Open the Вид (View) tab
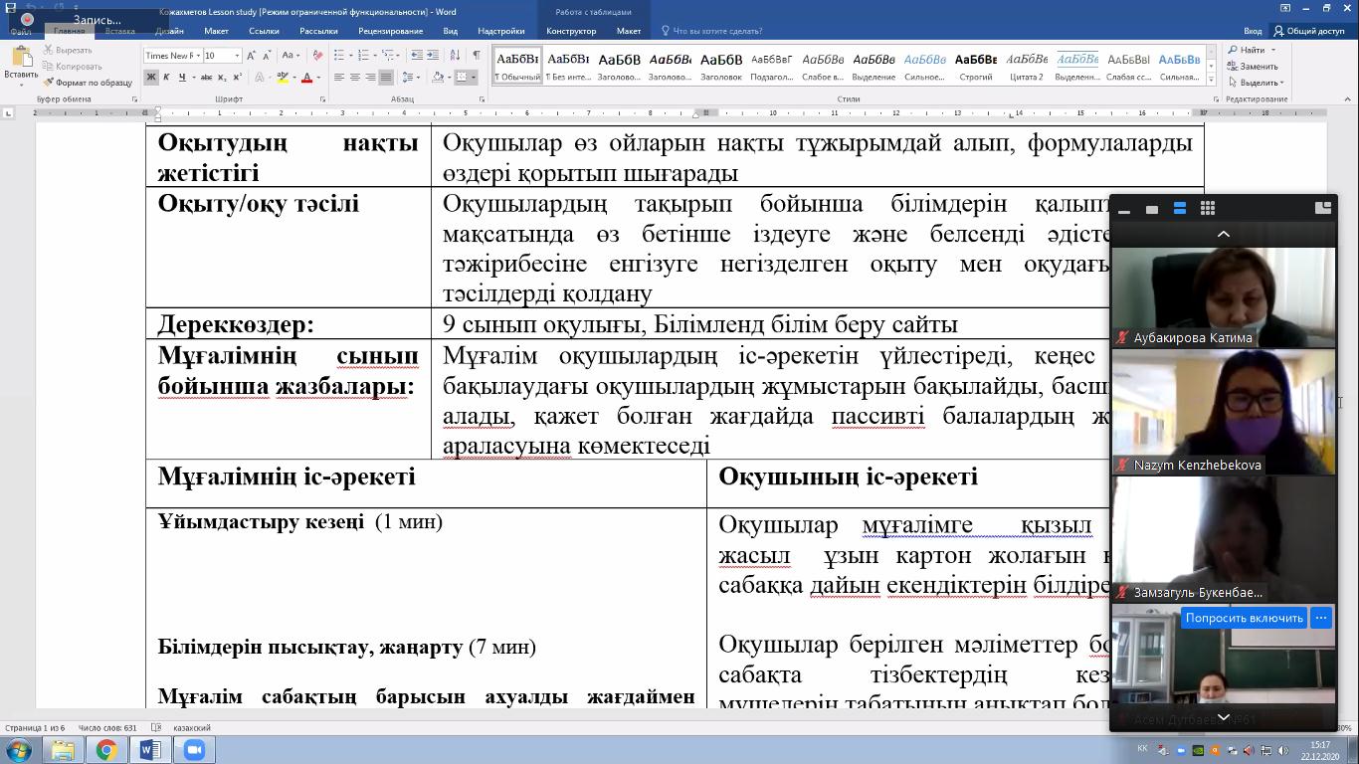Image resolution: width=1359 pixels, height=764 pixels. [x=451, y=31]
